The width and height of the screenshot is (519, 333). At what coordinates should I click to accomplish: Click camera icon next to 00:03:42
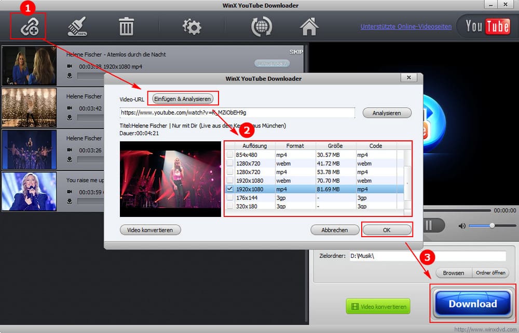[x=70, y=108]
